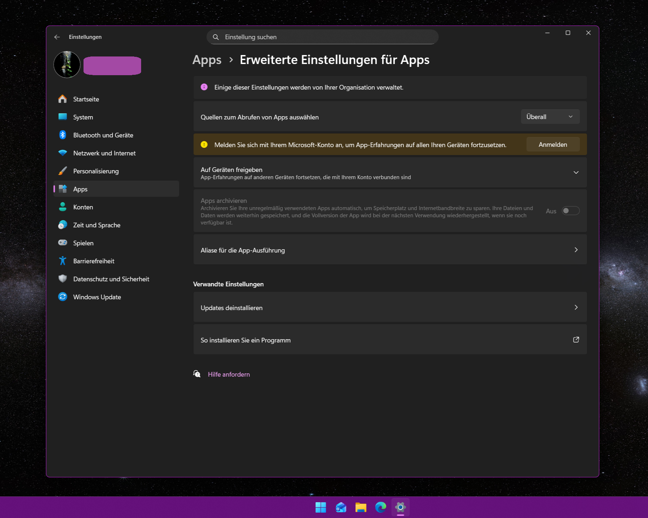
Task: Open Spielen via the Xbox icon
Action: [63, 243]
